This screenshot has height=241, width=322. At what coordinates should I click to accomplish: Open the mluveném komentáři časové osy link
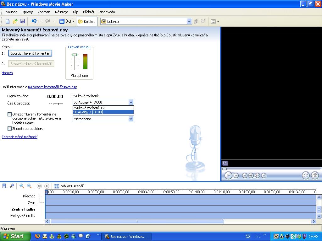coord(53,87)
